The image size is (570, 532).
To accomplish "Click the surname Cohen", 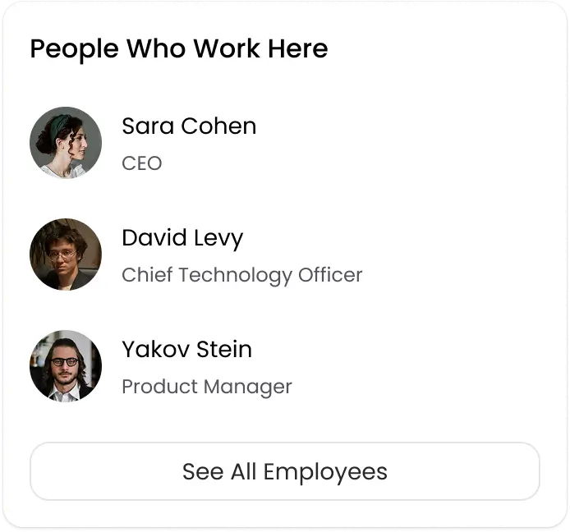I will [x=218, y=126].
